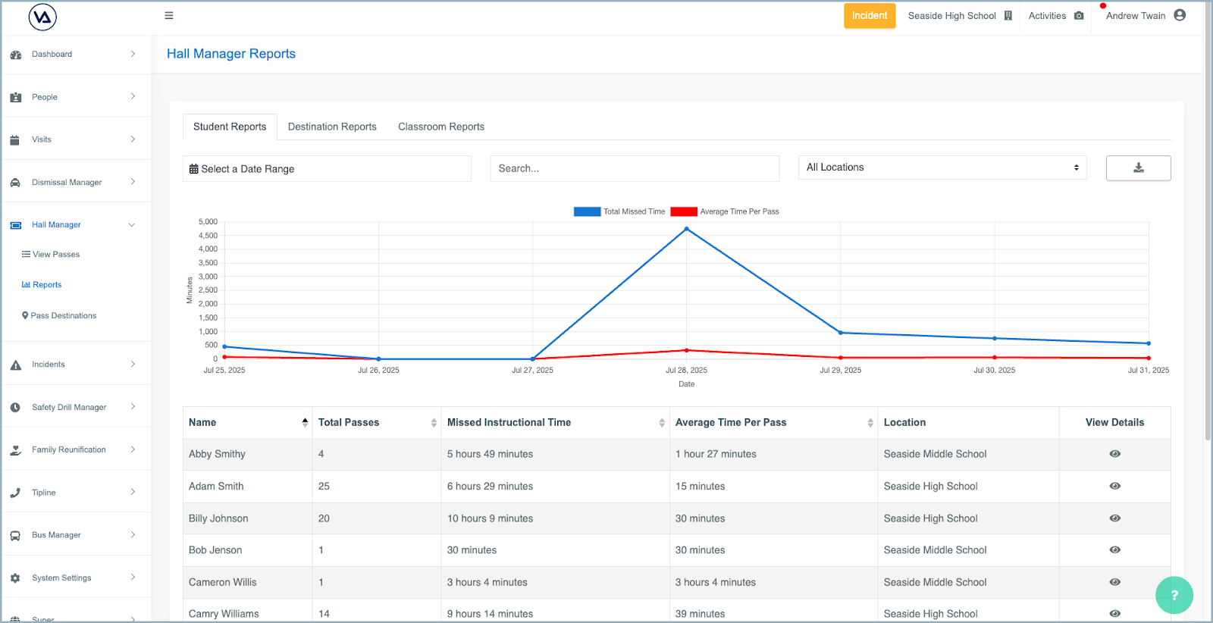Viewport: 1213px width, 623px height.
Task: View details eye for Billy Johnson
Action: 1114,518
